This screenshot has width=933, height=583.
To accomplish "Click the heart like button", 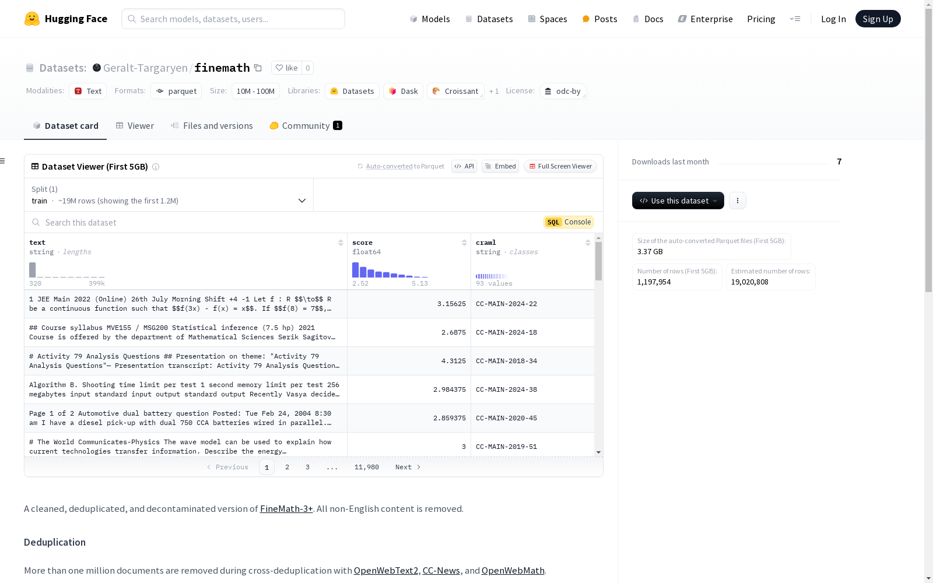I will (x=286, y=68).
